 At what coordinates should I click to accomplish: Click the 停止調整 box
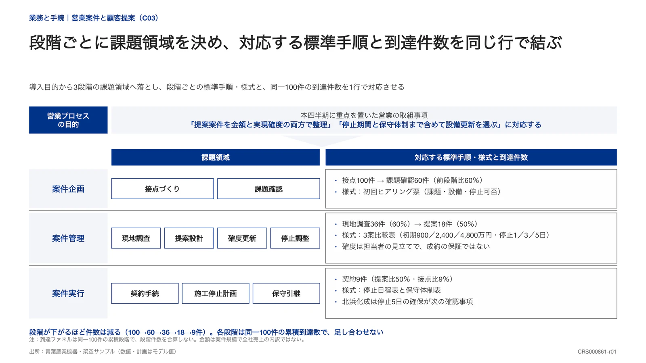click(295, 238)
